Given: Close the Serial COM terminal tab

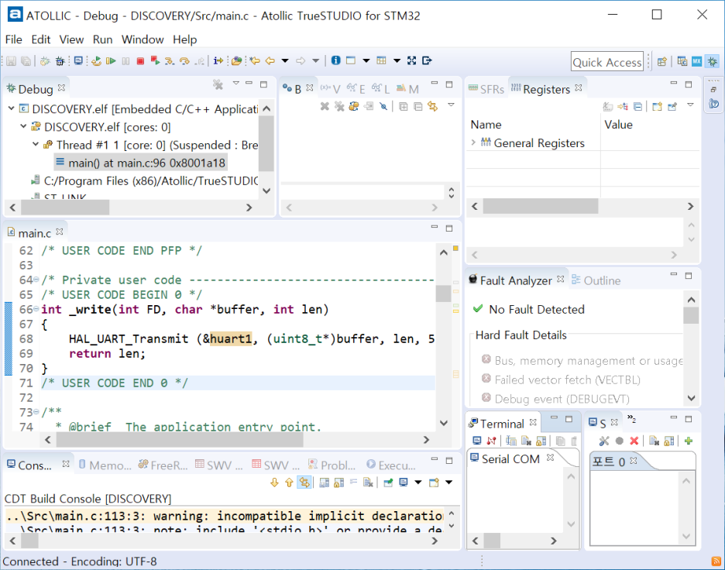Looking at the screenshot, I should pyautogui.click(x=550, y=457).
